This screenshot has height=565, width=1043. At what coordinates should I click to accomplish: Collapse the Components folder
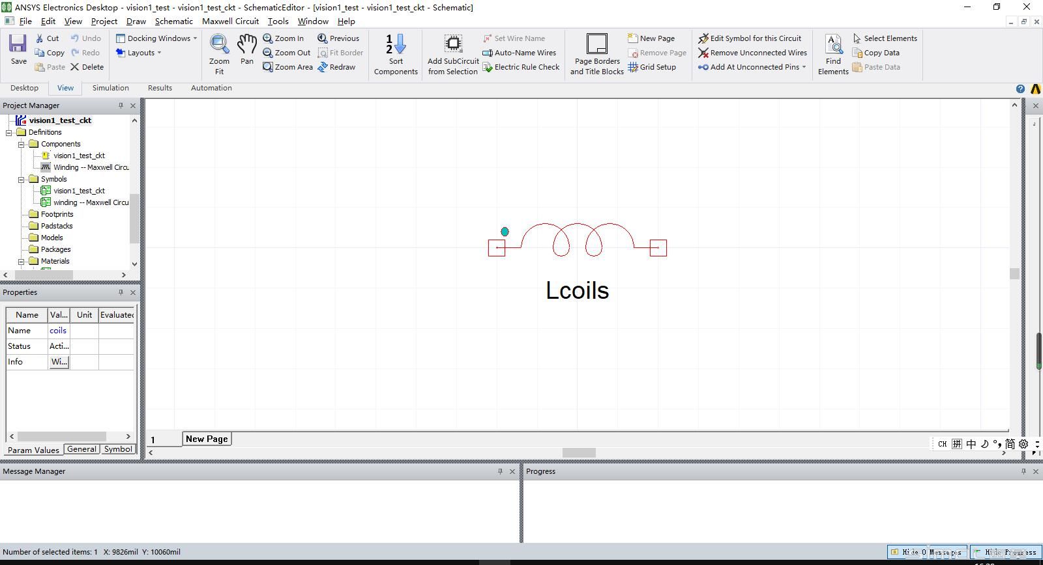[22, 144]
